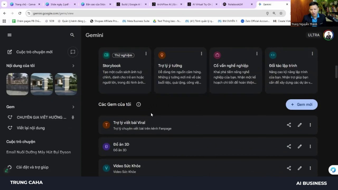Open the Shopee Affiliate Pro bookmark

104,21
